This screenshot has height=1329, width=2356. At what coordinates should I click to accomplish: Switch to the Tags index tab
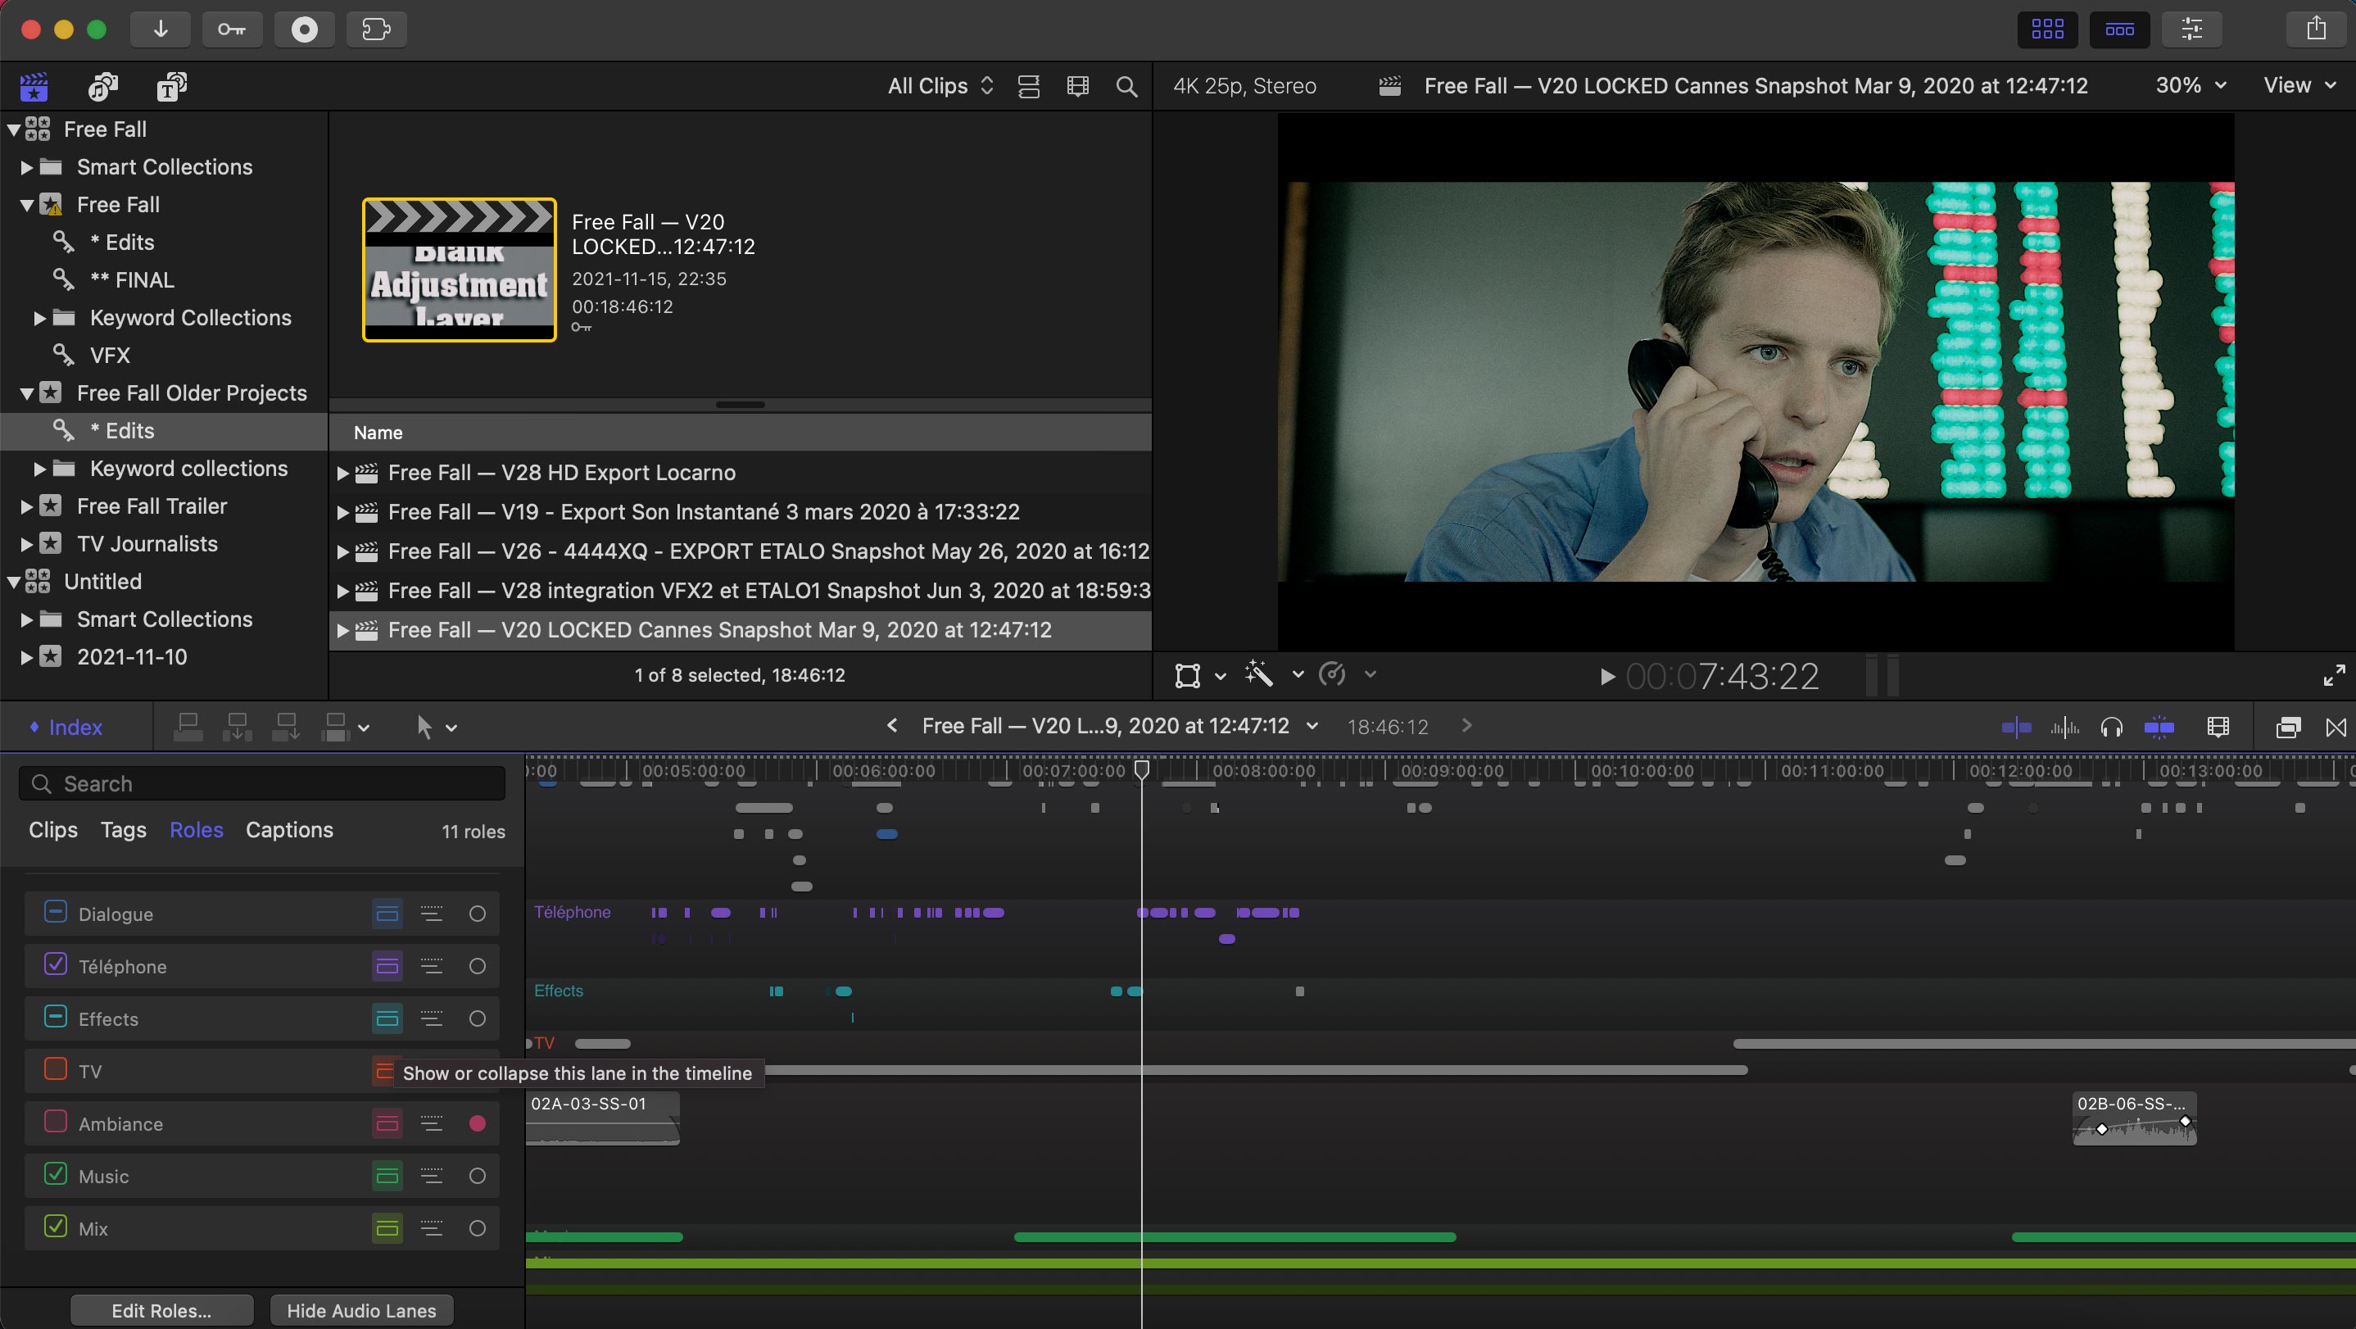[x=124, y=829]
